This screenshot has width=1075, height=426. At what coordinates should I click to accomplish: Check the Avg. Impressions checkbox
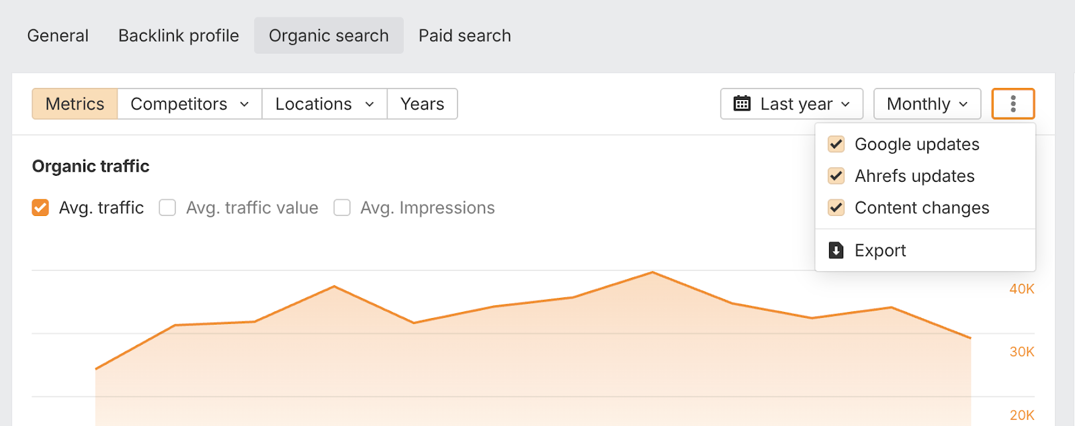tap(342, 208)
